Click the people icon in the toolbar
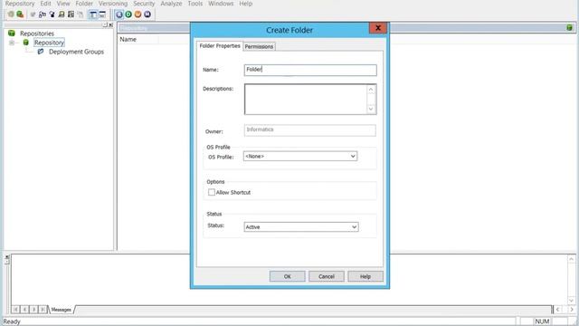The width and height of the screenshot is (579, 326). point(43,14)
